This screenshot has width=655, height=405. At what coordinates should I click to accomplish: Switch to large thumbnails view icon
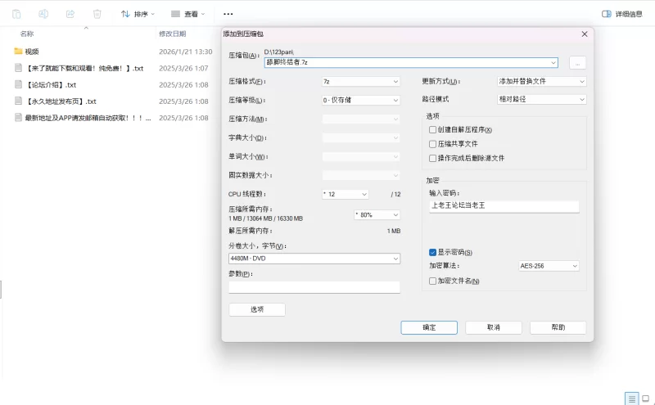[x=646, y=398]
